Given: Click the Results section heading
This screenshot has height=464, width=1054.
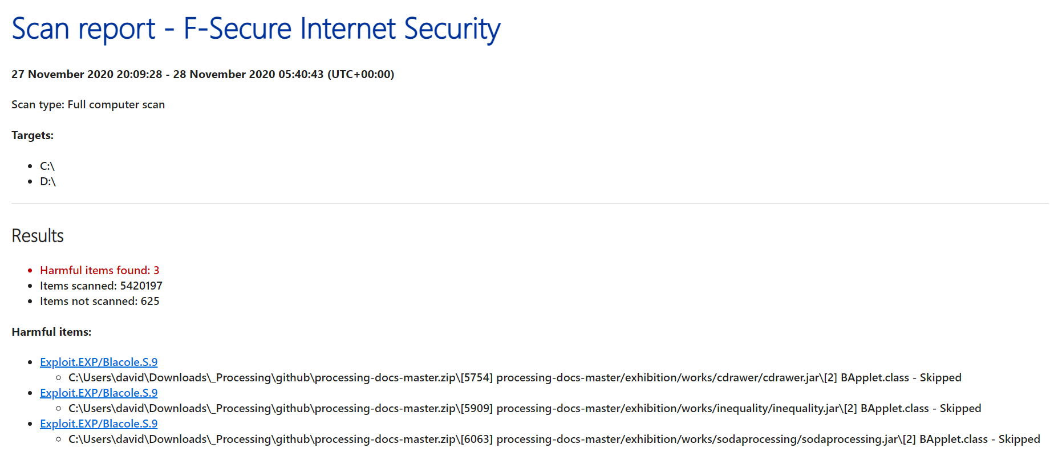Looking at the screenshot, I should tap(38, 235).
